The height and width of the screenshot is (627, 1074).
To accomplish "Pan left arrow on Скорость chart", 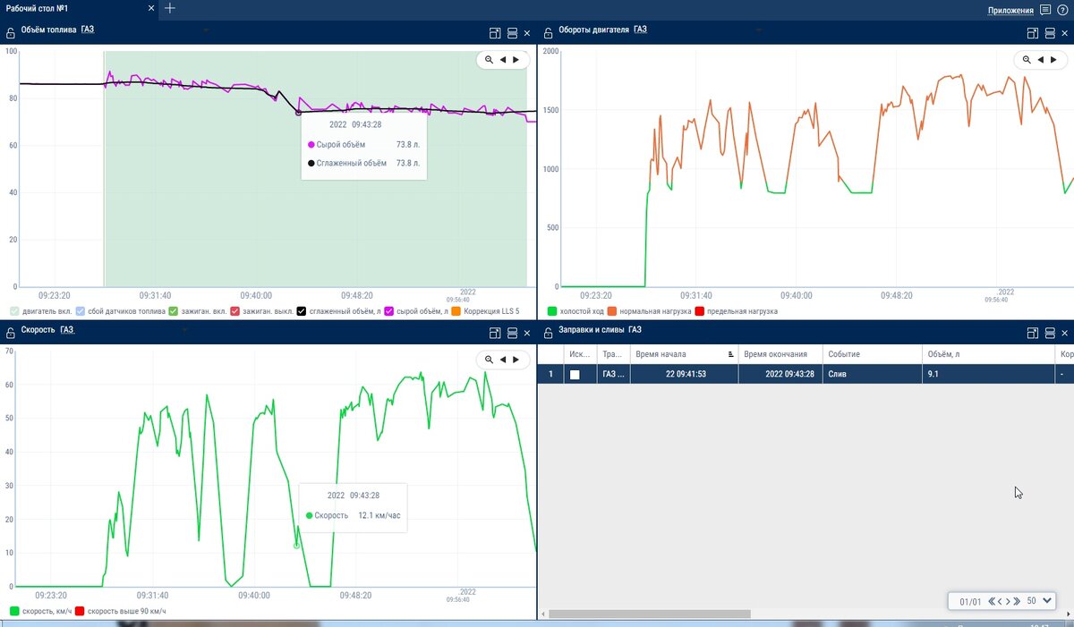I will (x=503, y=360).
